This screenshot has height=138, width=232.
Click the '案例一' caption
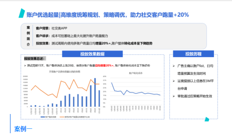pyautogui.click(x=23, y=129)
